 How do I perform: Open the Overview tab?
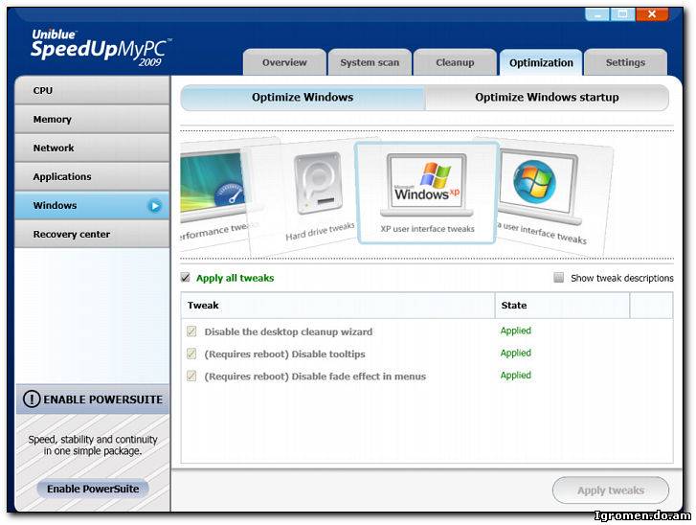click(x=284, y=62)
